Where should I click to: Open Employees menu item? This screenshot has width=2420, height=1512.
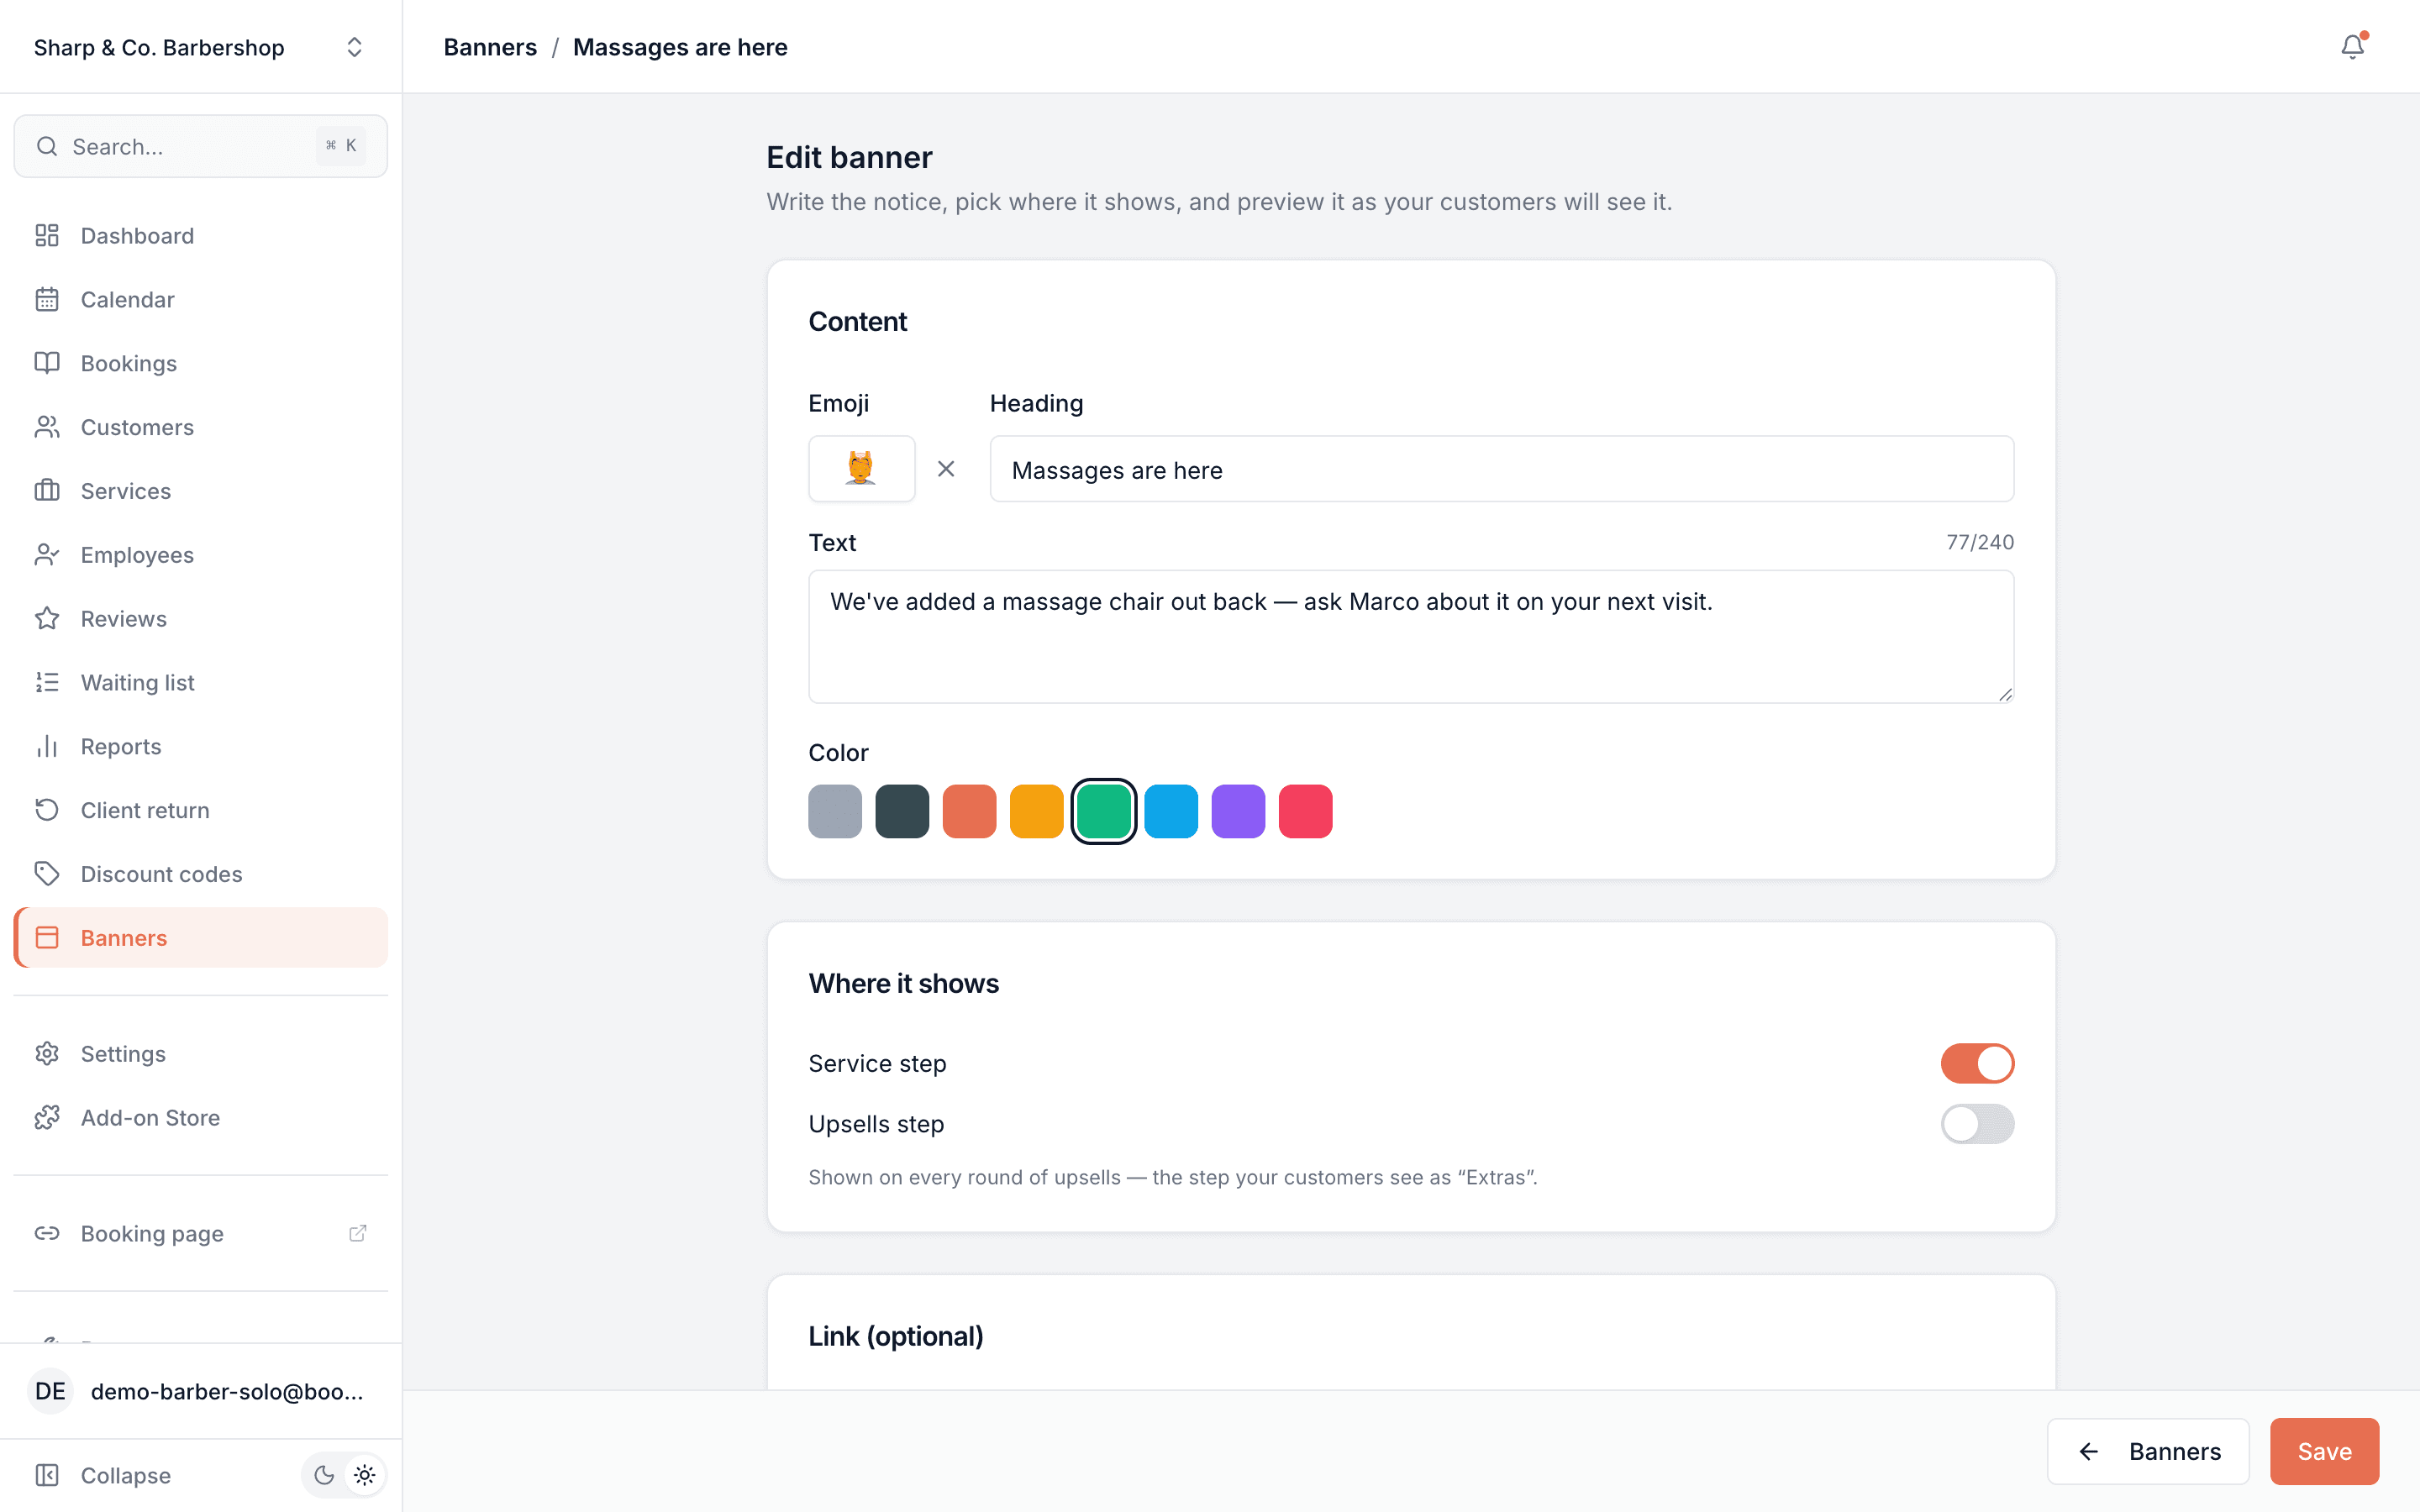(x=200, y=555)
